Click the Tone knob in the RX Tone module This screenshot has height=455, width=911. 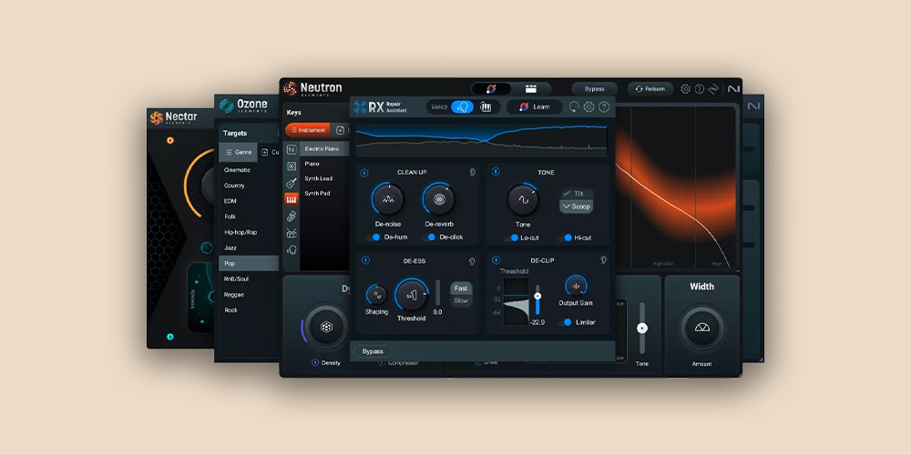523,199
